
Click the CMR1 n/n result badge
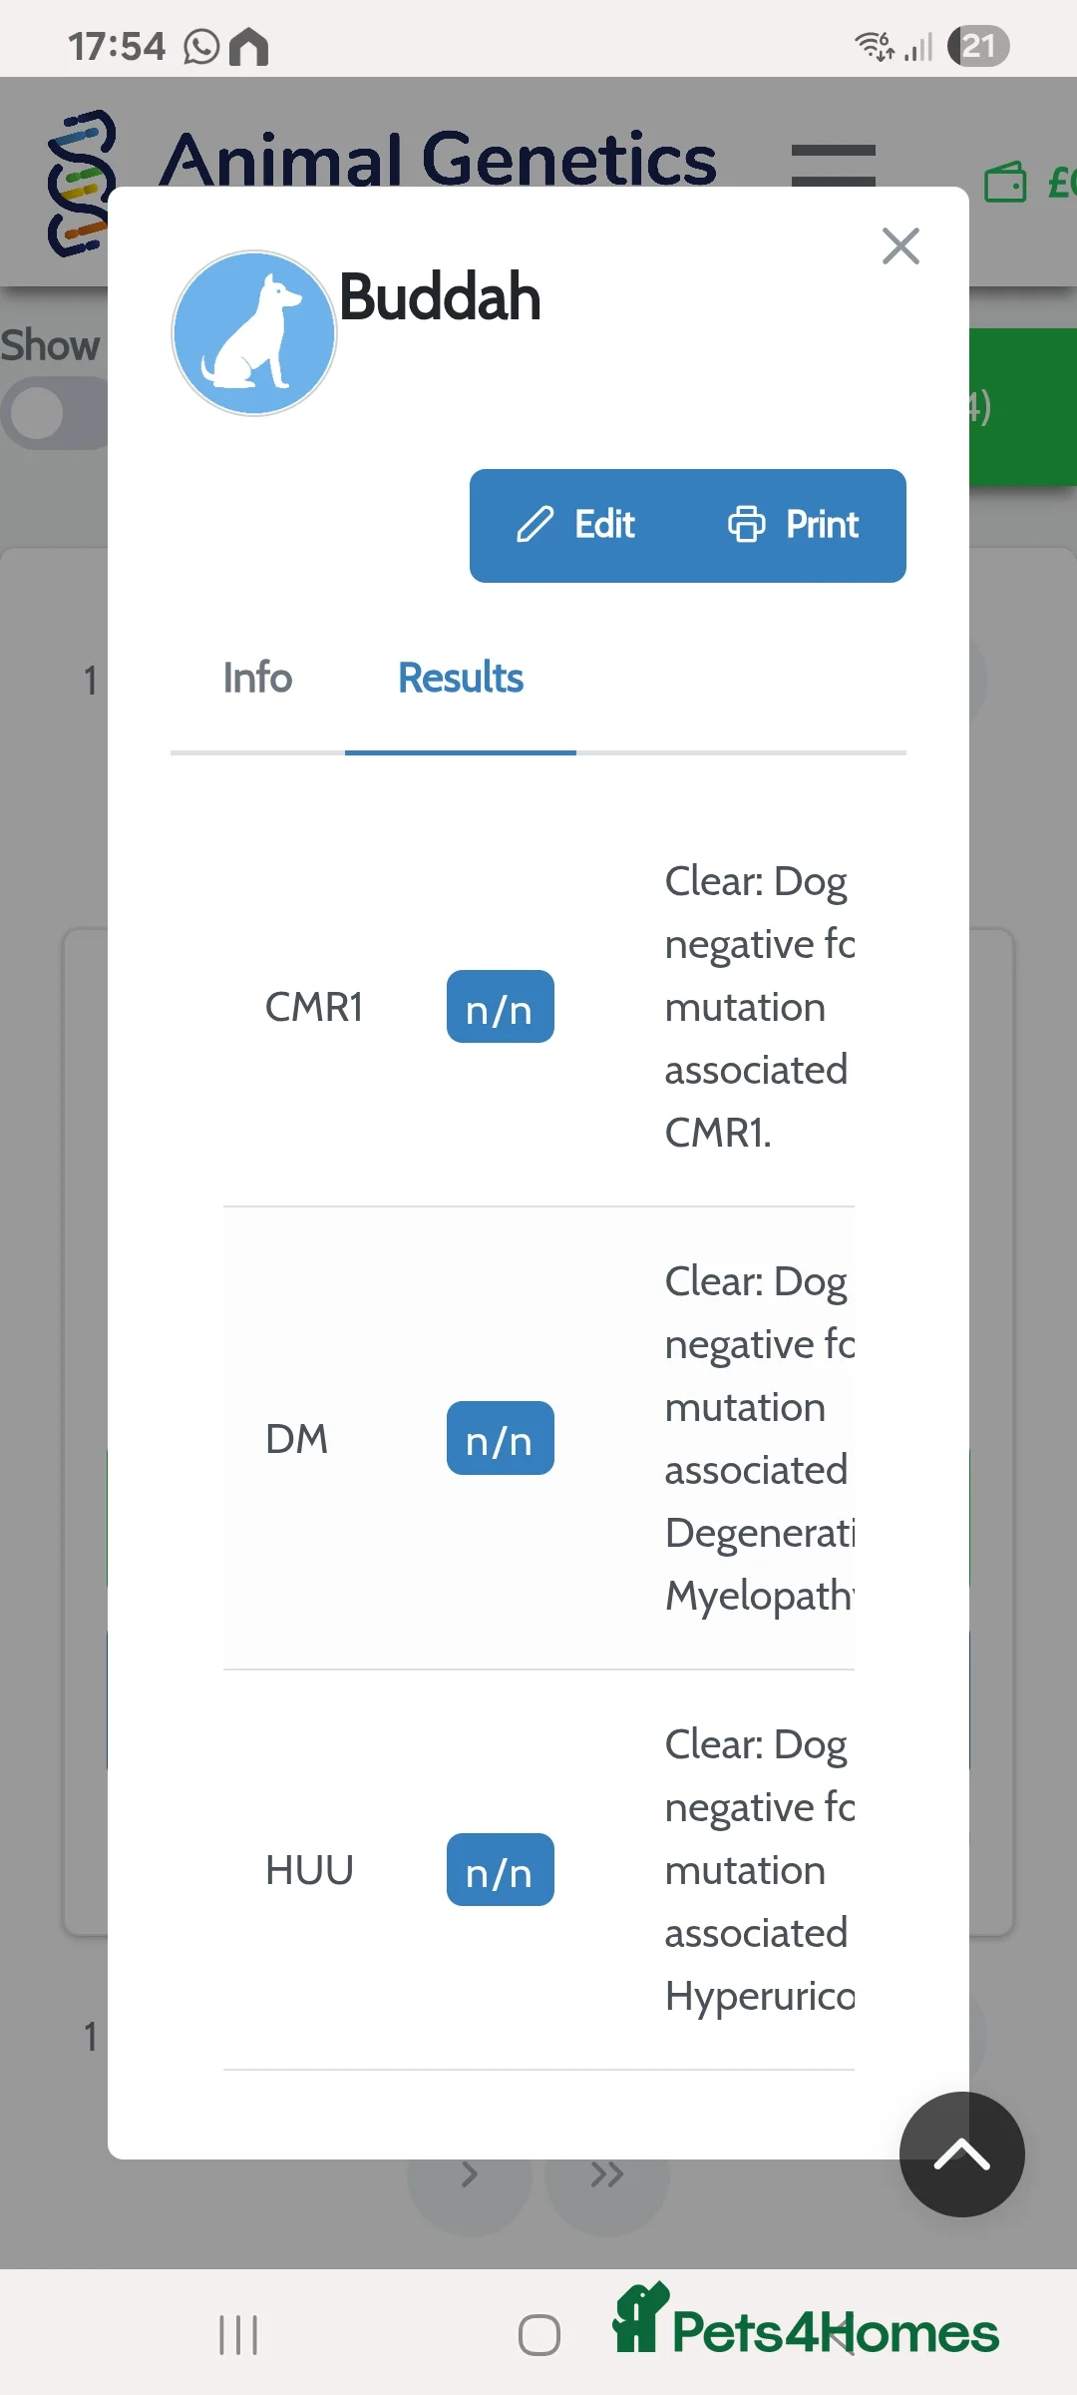(x=500, y=1007)
